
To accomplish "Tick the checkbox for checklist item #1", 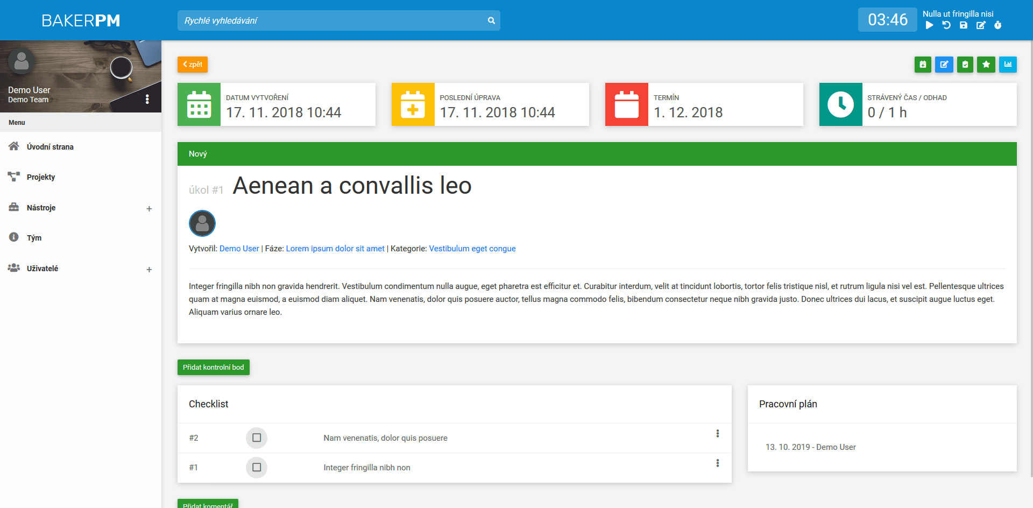I will pos(257,468).
